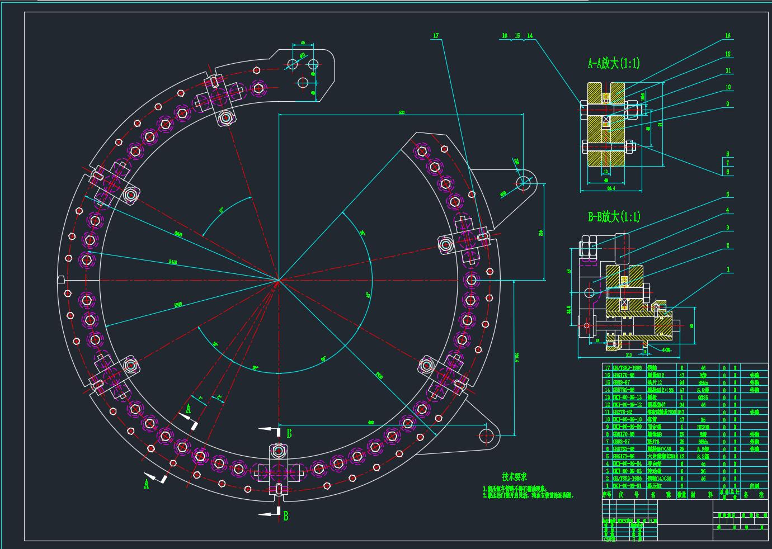Click part callout number 17 at top
Image resolution: width=772 pixels, height=549 pixels.
point(436,36)
